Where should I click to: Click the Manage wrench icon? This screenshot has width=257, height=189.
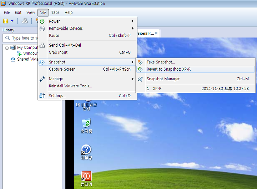tap(42, 79)
